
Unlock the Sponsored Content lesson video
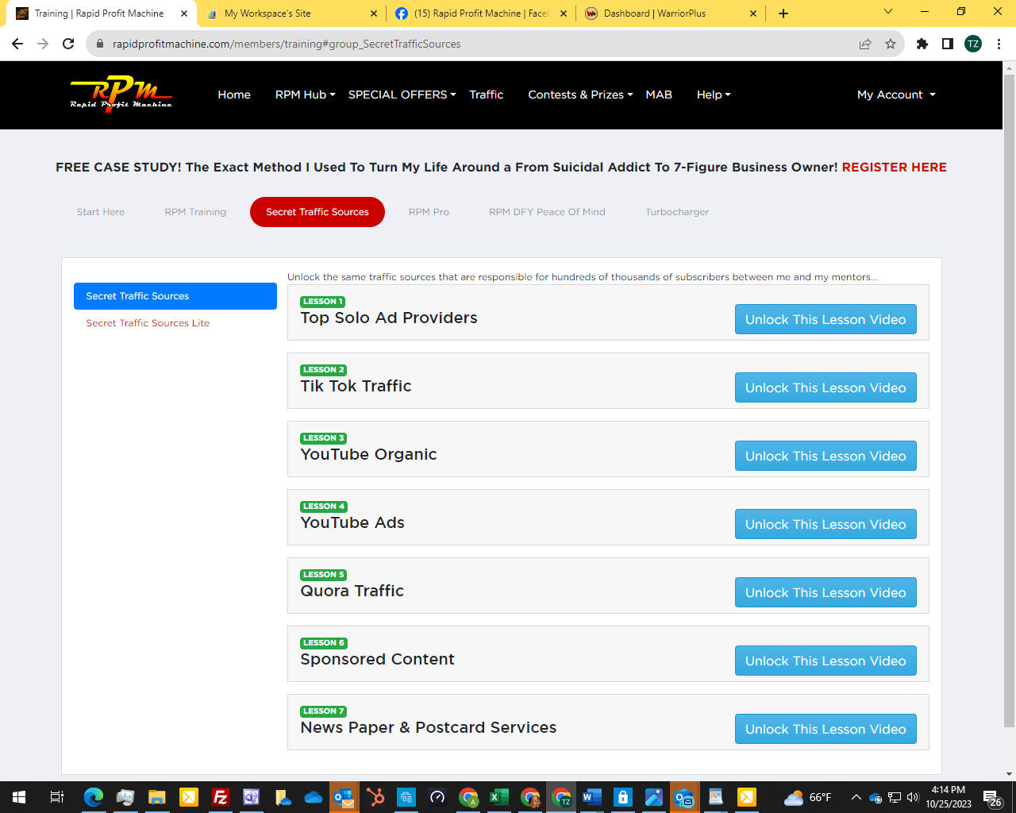(x=825, y=661)
